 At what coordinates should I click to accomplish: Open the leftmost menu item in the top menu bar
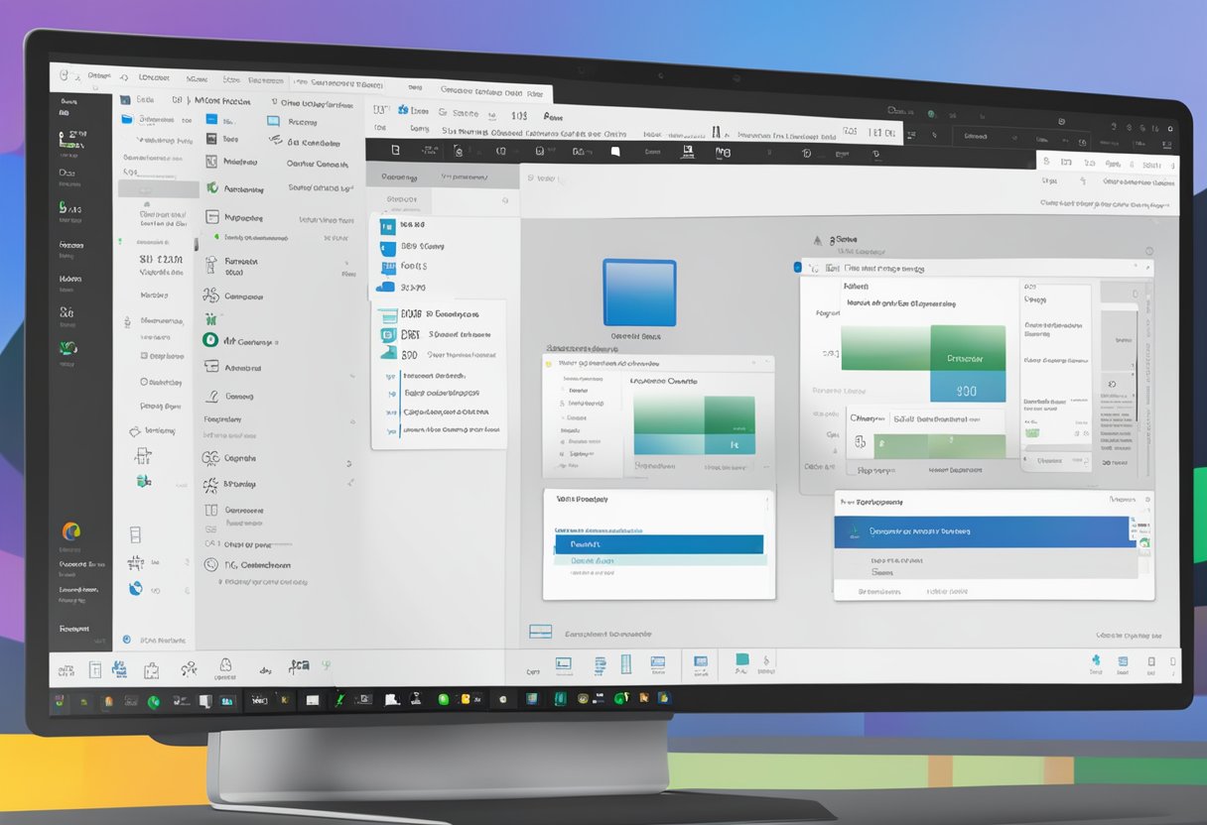94,76
